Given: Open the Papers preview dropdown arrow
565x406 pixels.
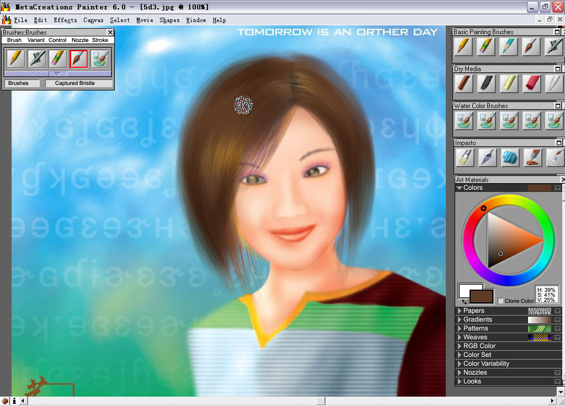Looking at the screenshot, I should [x=557, y=311].
